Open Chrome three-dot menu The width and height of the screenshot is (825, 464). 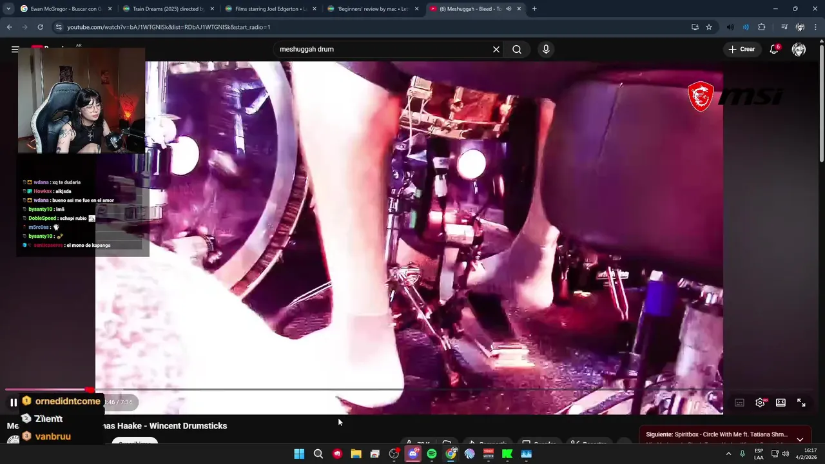(x=816, y=27)
